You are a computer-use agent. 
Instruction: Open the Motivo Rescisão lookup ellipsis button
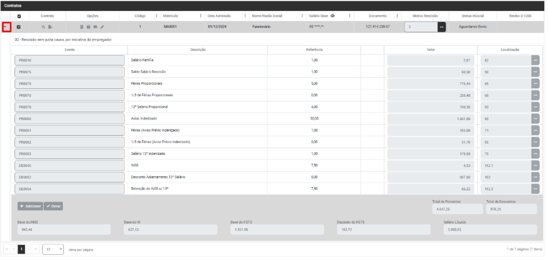point(442,27)
